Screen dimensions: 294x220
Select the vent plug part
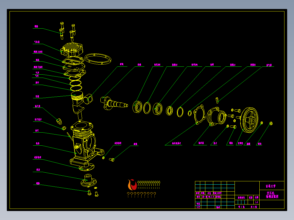pos(217,100)
